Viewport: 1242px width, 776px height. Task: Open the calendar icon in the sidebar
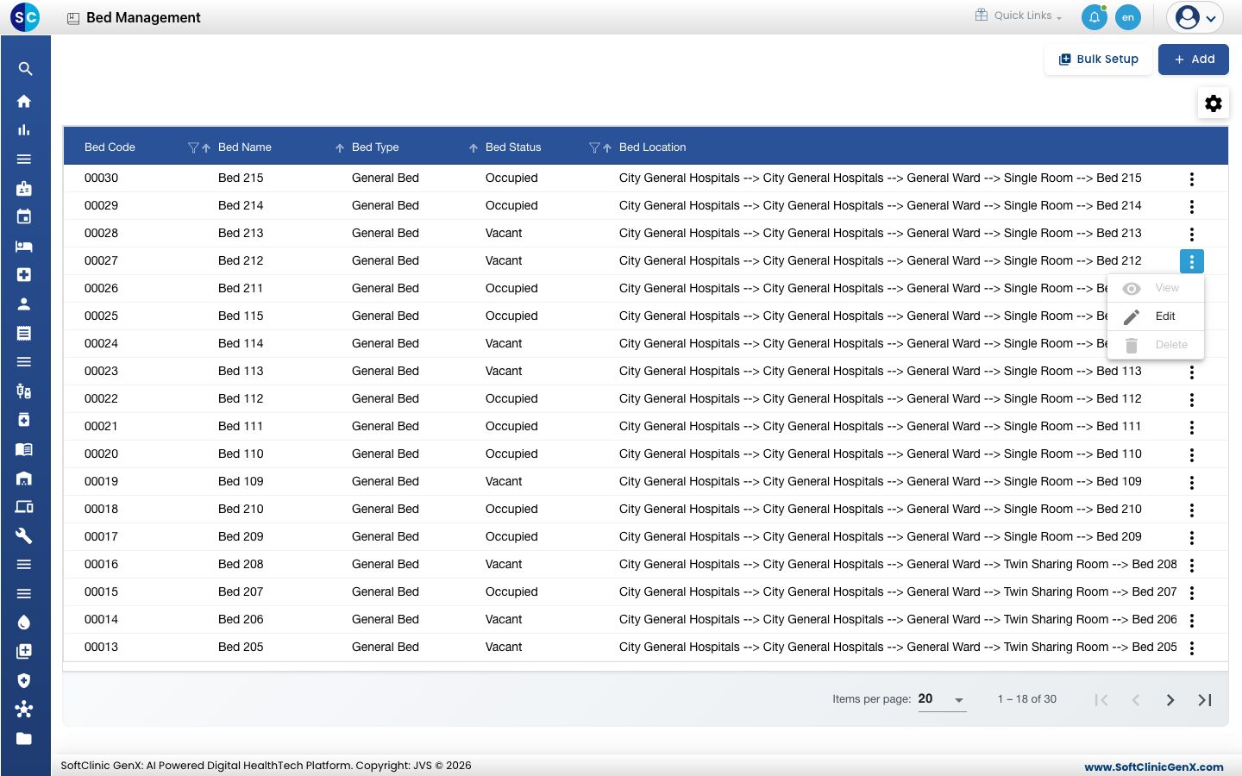[x=24, y=216]
